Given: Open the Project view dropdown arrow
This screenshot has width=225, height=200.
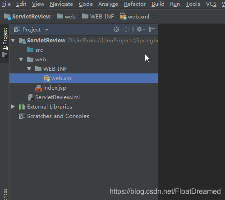Looking at the screenshot, I should point(46,30).
